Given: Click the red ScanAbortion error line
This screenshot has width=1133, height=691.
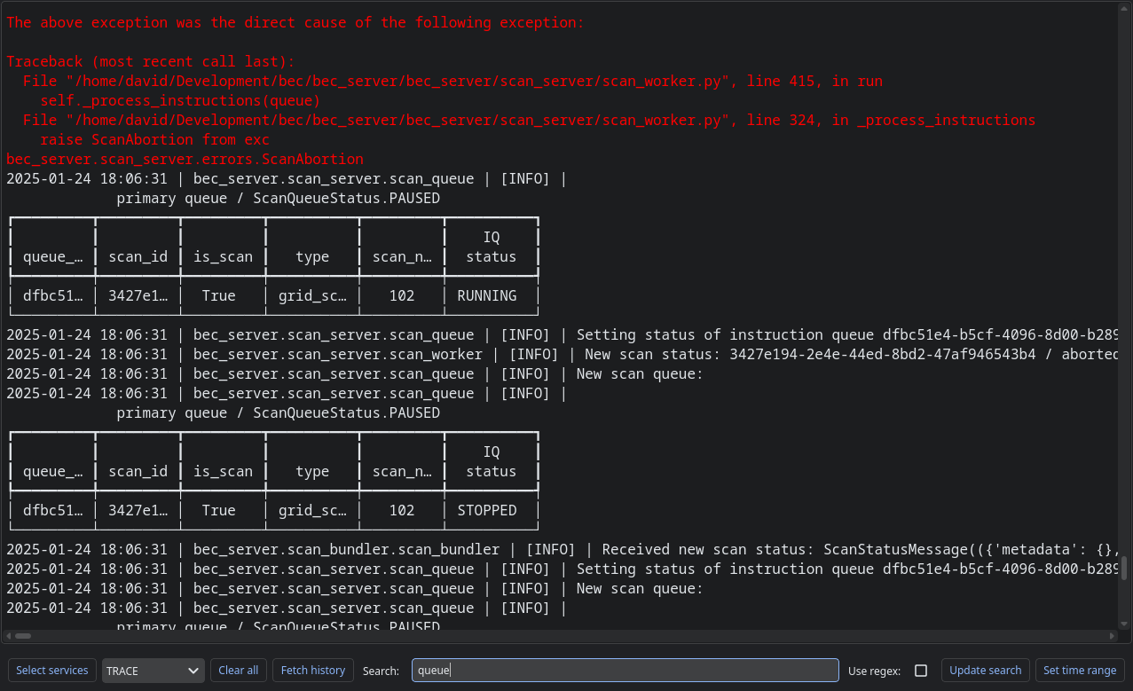Looking at the screenshot, I should click(185, 160).
